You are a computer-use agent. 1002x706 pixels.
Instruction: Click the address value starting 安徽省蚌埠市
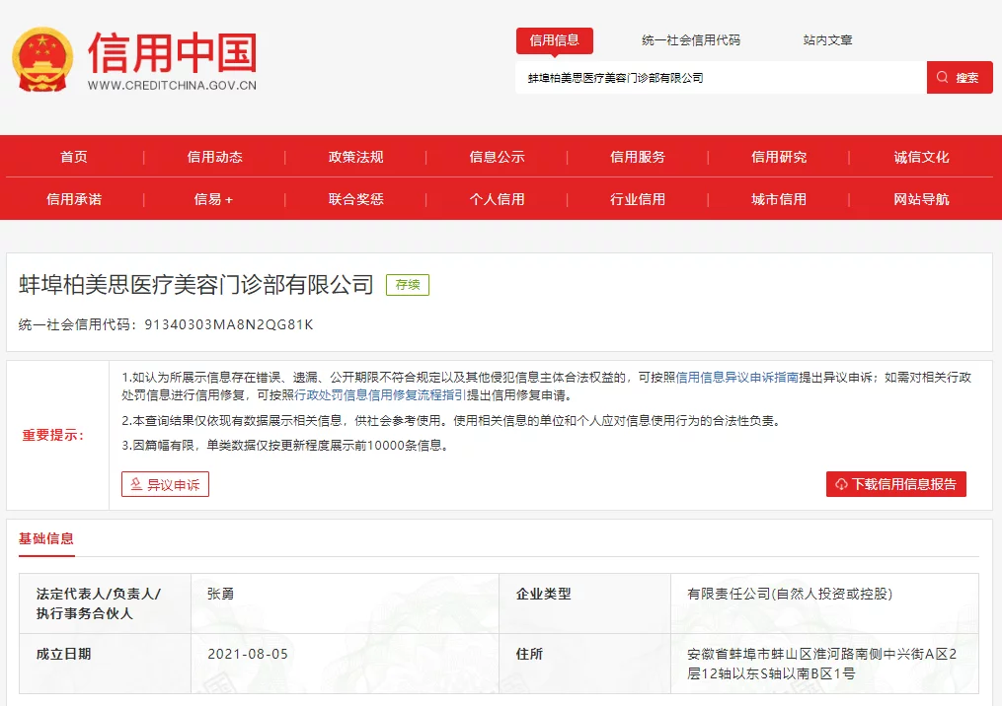tap(821, 664)
